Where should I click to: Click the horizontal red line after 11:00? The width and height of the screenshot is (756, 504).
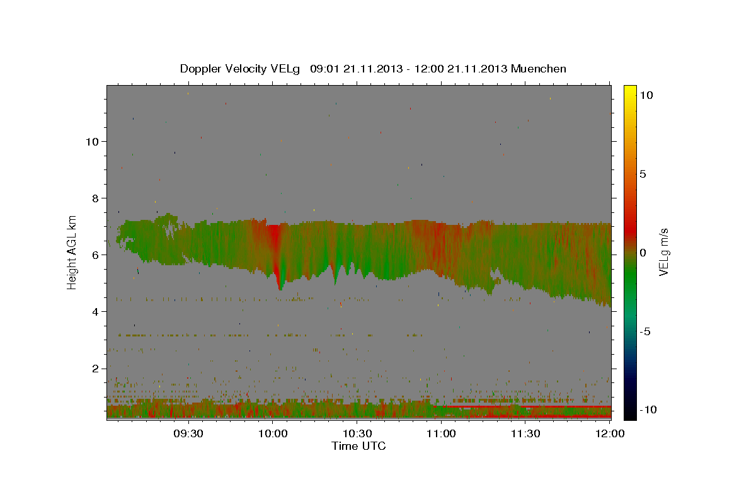(522, 407)
